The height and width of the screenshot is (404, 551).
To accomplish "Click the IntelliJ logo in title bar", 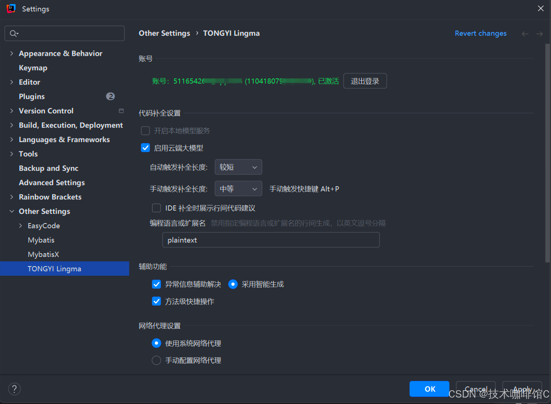I will pyautogui.click(x=11, y=8).
